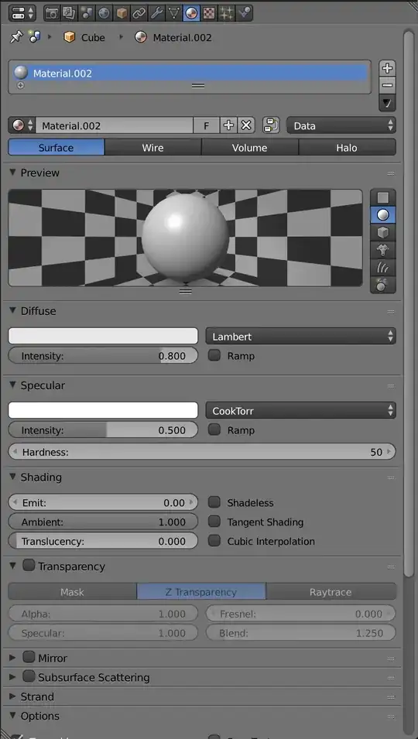Open material slot specials menu arrow
The width and height of the screenshot is (418, 739).
(387, 103)
